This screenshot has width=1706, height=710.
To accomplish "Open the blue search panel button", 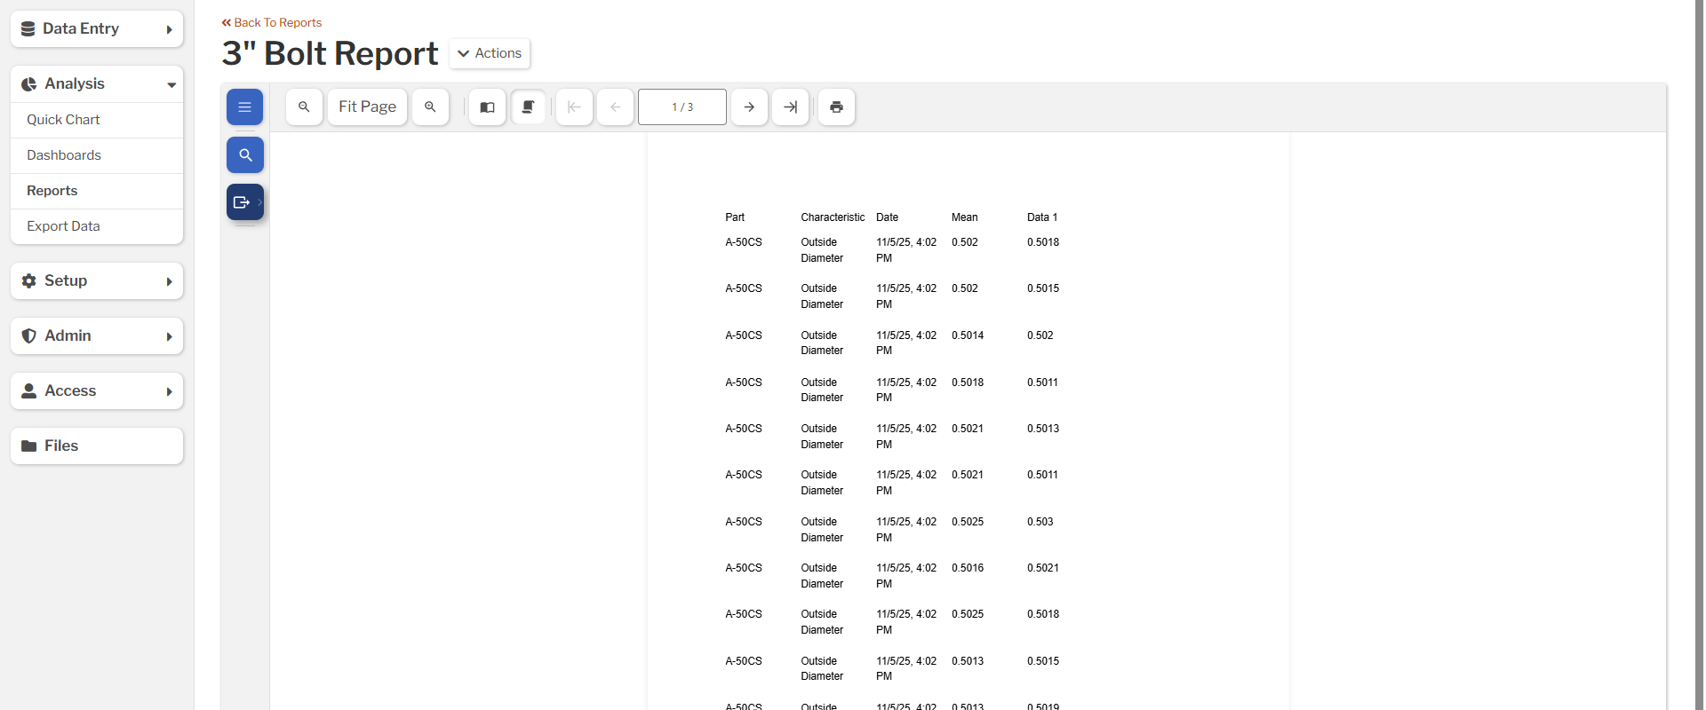I will 244,154.
